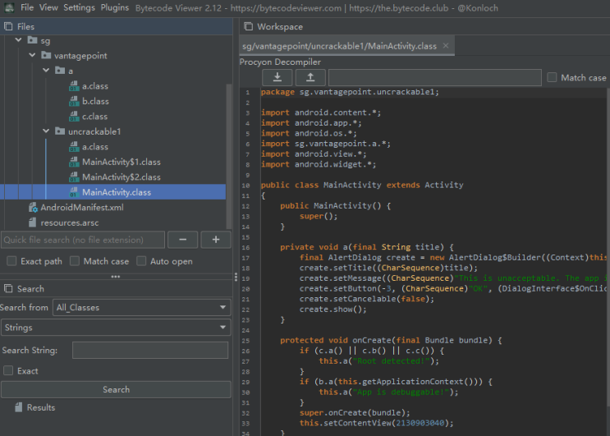Open MainActivity$2.class from the tree
This screenshot has width=610, height=436.
point(121,177)
